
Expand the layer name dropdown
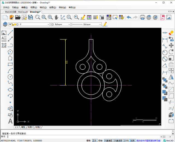pos(48,24)
